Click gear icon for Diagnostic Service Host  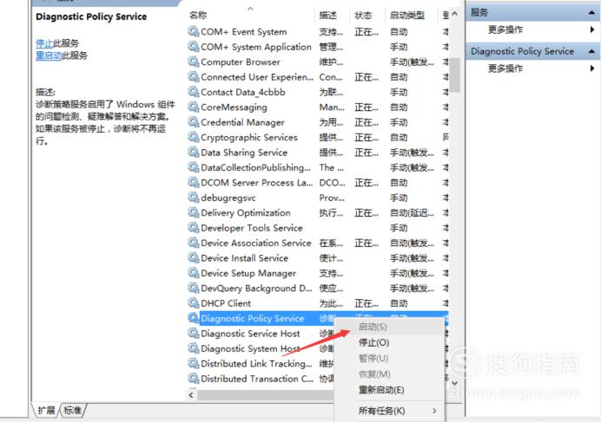(194, 334)
